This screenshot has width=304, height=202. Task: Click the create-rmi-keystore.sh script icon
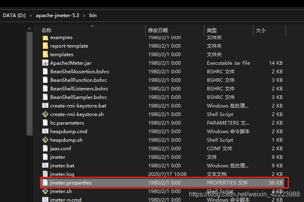tap(45, 114)
